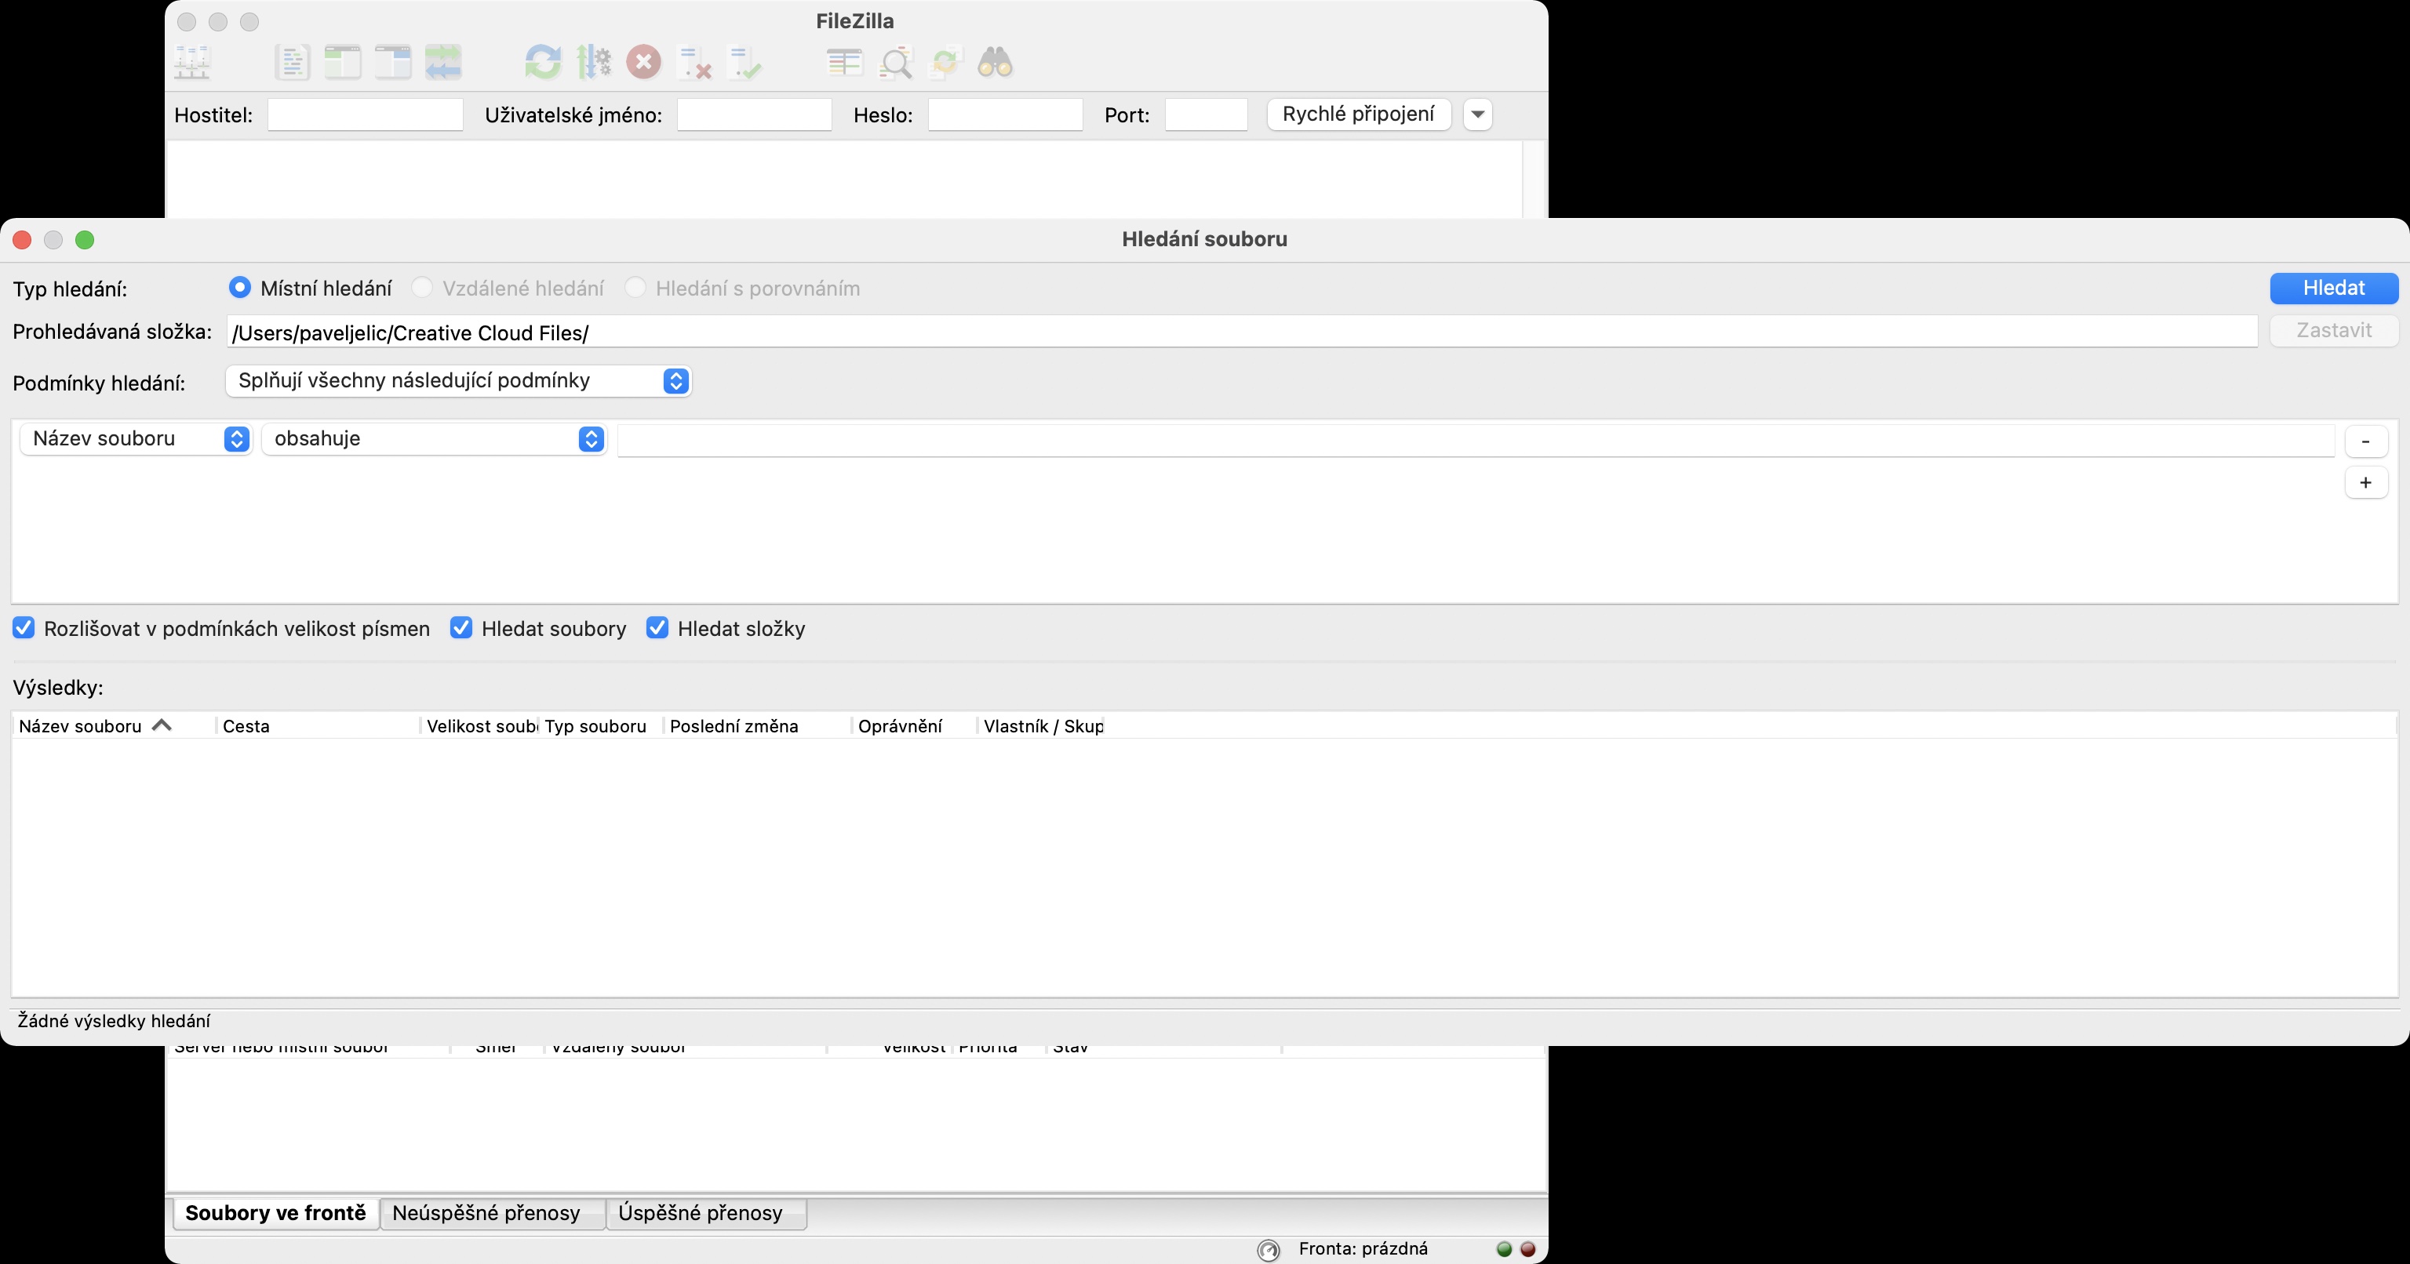
Task: Toggle the Hledat složky checkbox
Action: point(657,628)
